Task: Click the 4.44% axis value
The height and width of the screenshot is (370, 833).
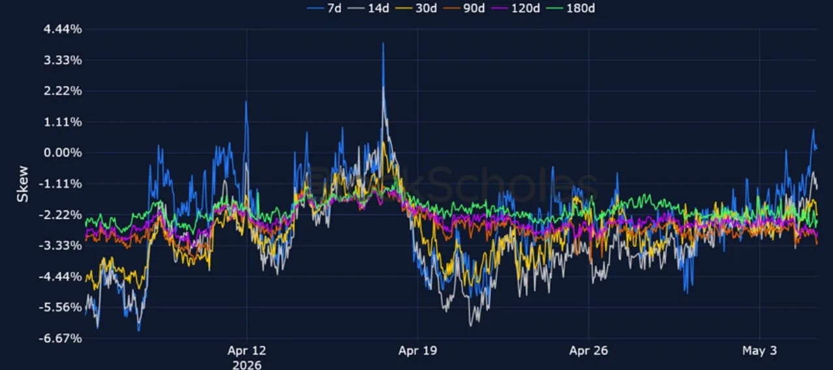Action: tap(63, 29)
